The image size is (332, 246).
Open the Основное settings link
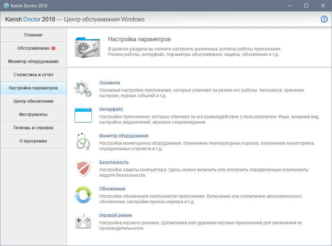(x=110, y=83)
